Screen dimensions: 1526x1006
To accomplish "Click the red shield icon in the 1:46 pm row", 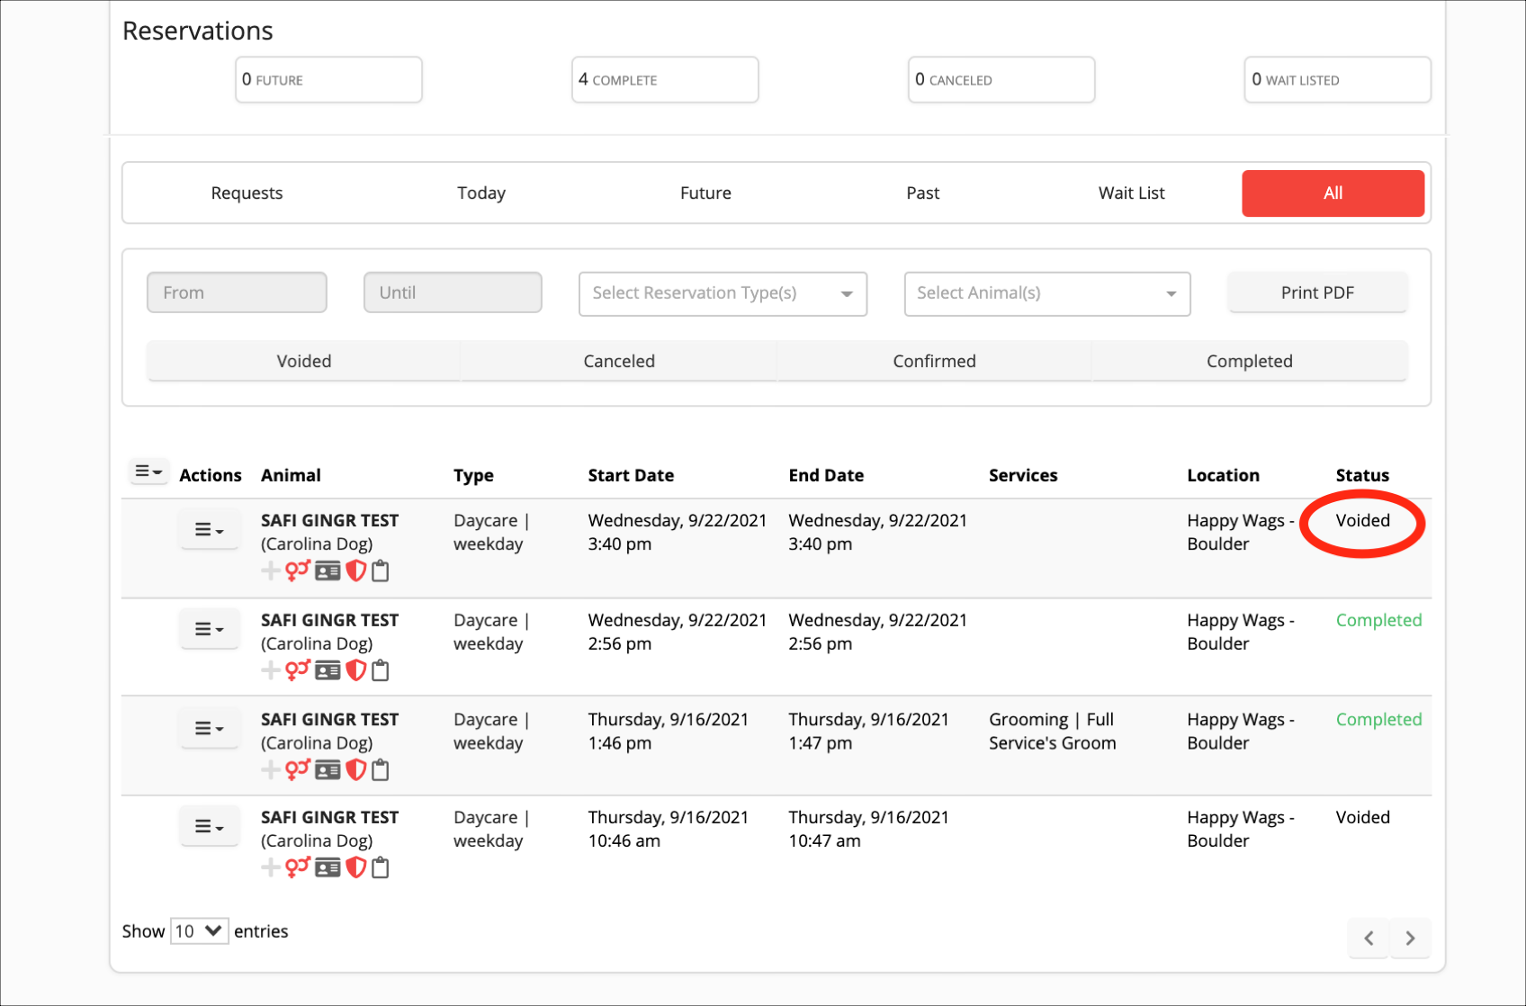I will click(356, 769).
